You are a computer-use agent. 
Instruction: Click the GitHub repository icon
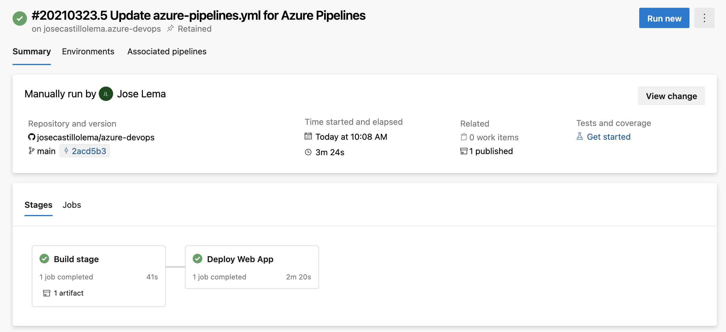click(31, 137)
